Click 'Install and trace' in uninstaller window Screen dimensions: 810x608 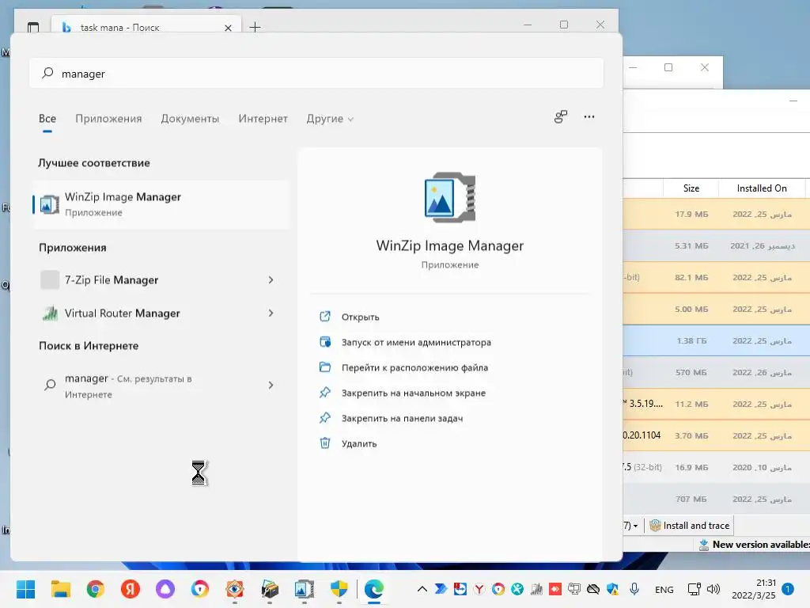pyautogui.click(x=690, y=526)
